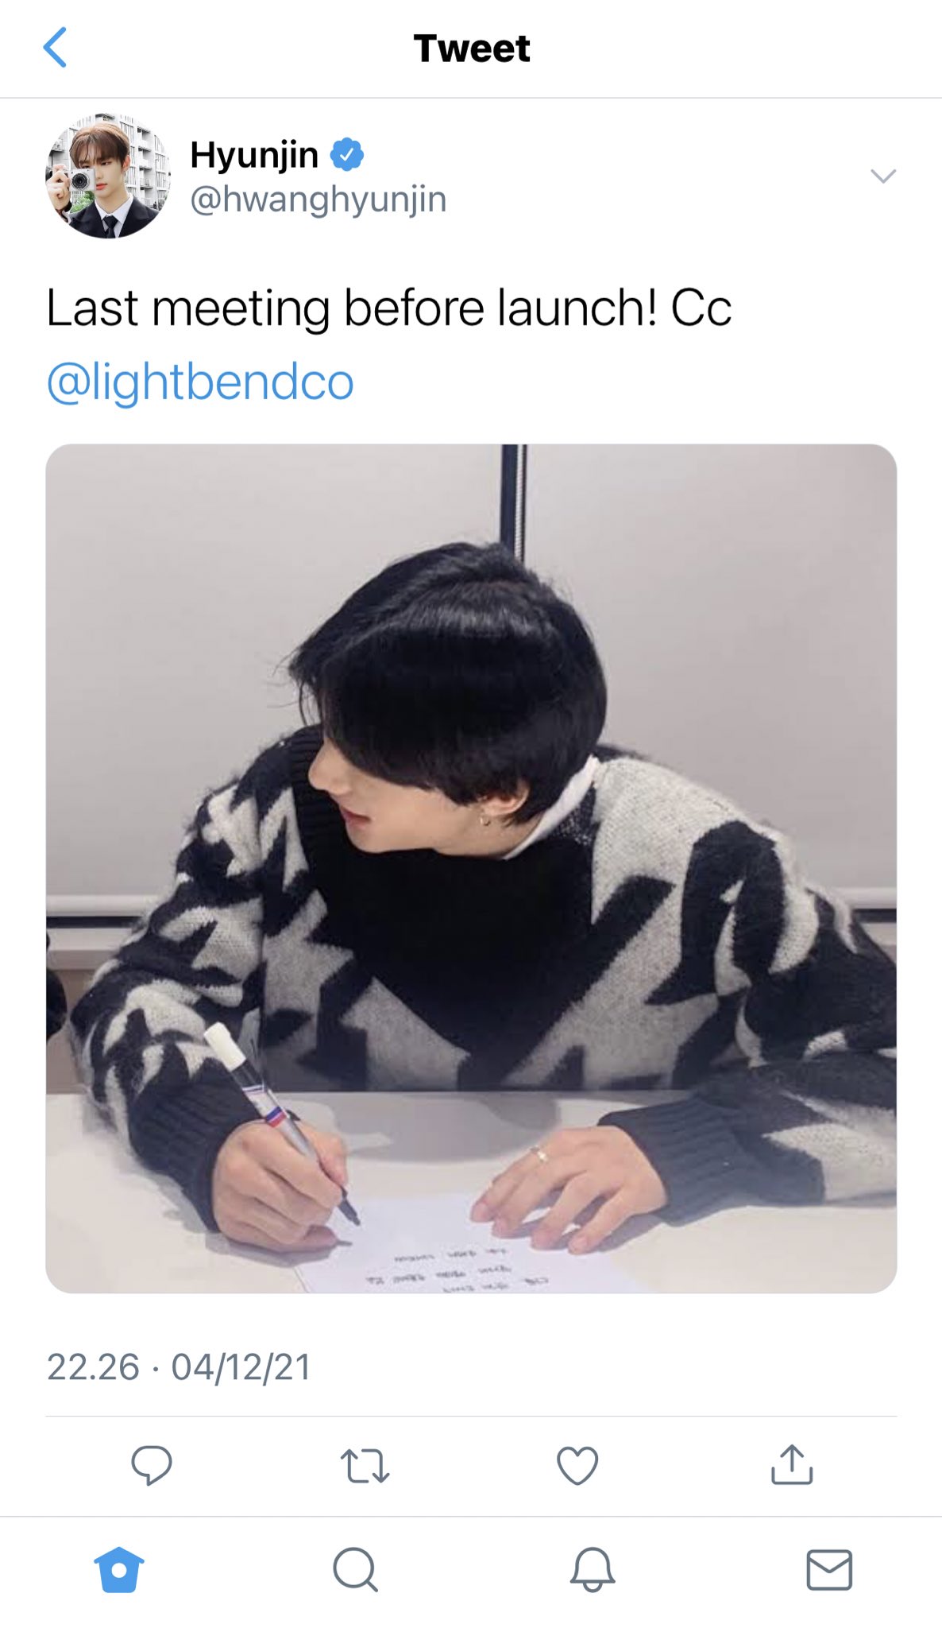The image size is (942, 1628).
Task: Open the @hwanghyunjin handle
Action: [318, 200]
